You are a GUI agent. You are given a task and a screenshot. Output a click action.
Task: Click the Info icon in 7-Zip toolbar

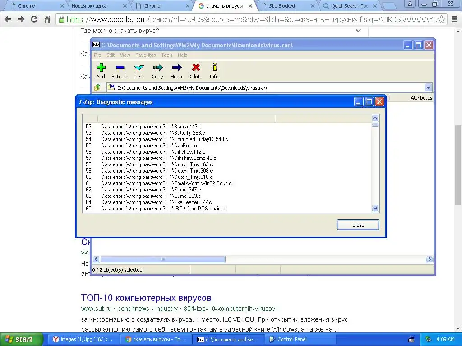[214, 71]
